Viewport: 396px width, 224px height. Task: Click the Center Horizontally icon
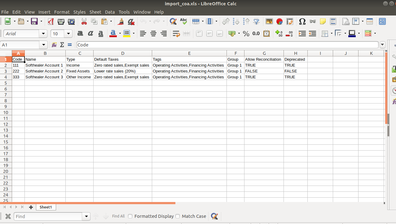(x=153, y=33)
